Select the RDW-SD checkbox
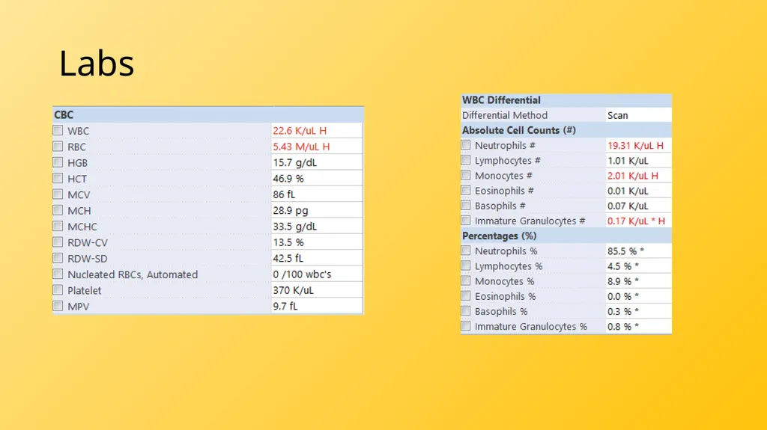 pos(58,258)
